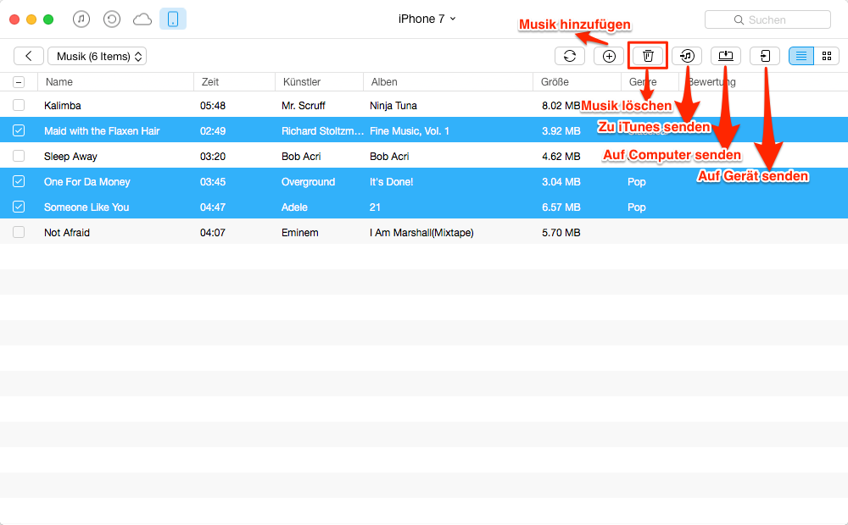Click the refresh music list button
This screenshot has width=848, height=525.
pyautogui.click(x=570, y=56)
